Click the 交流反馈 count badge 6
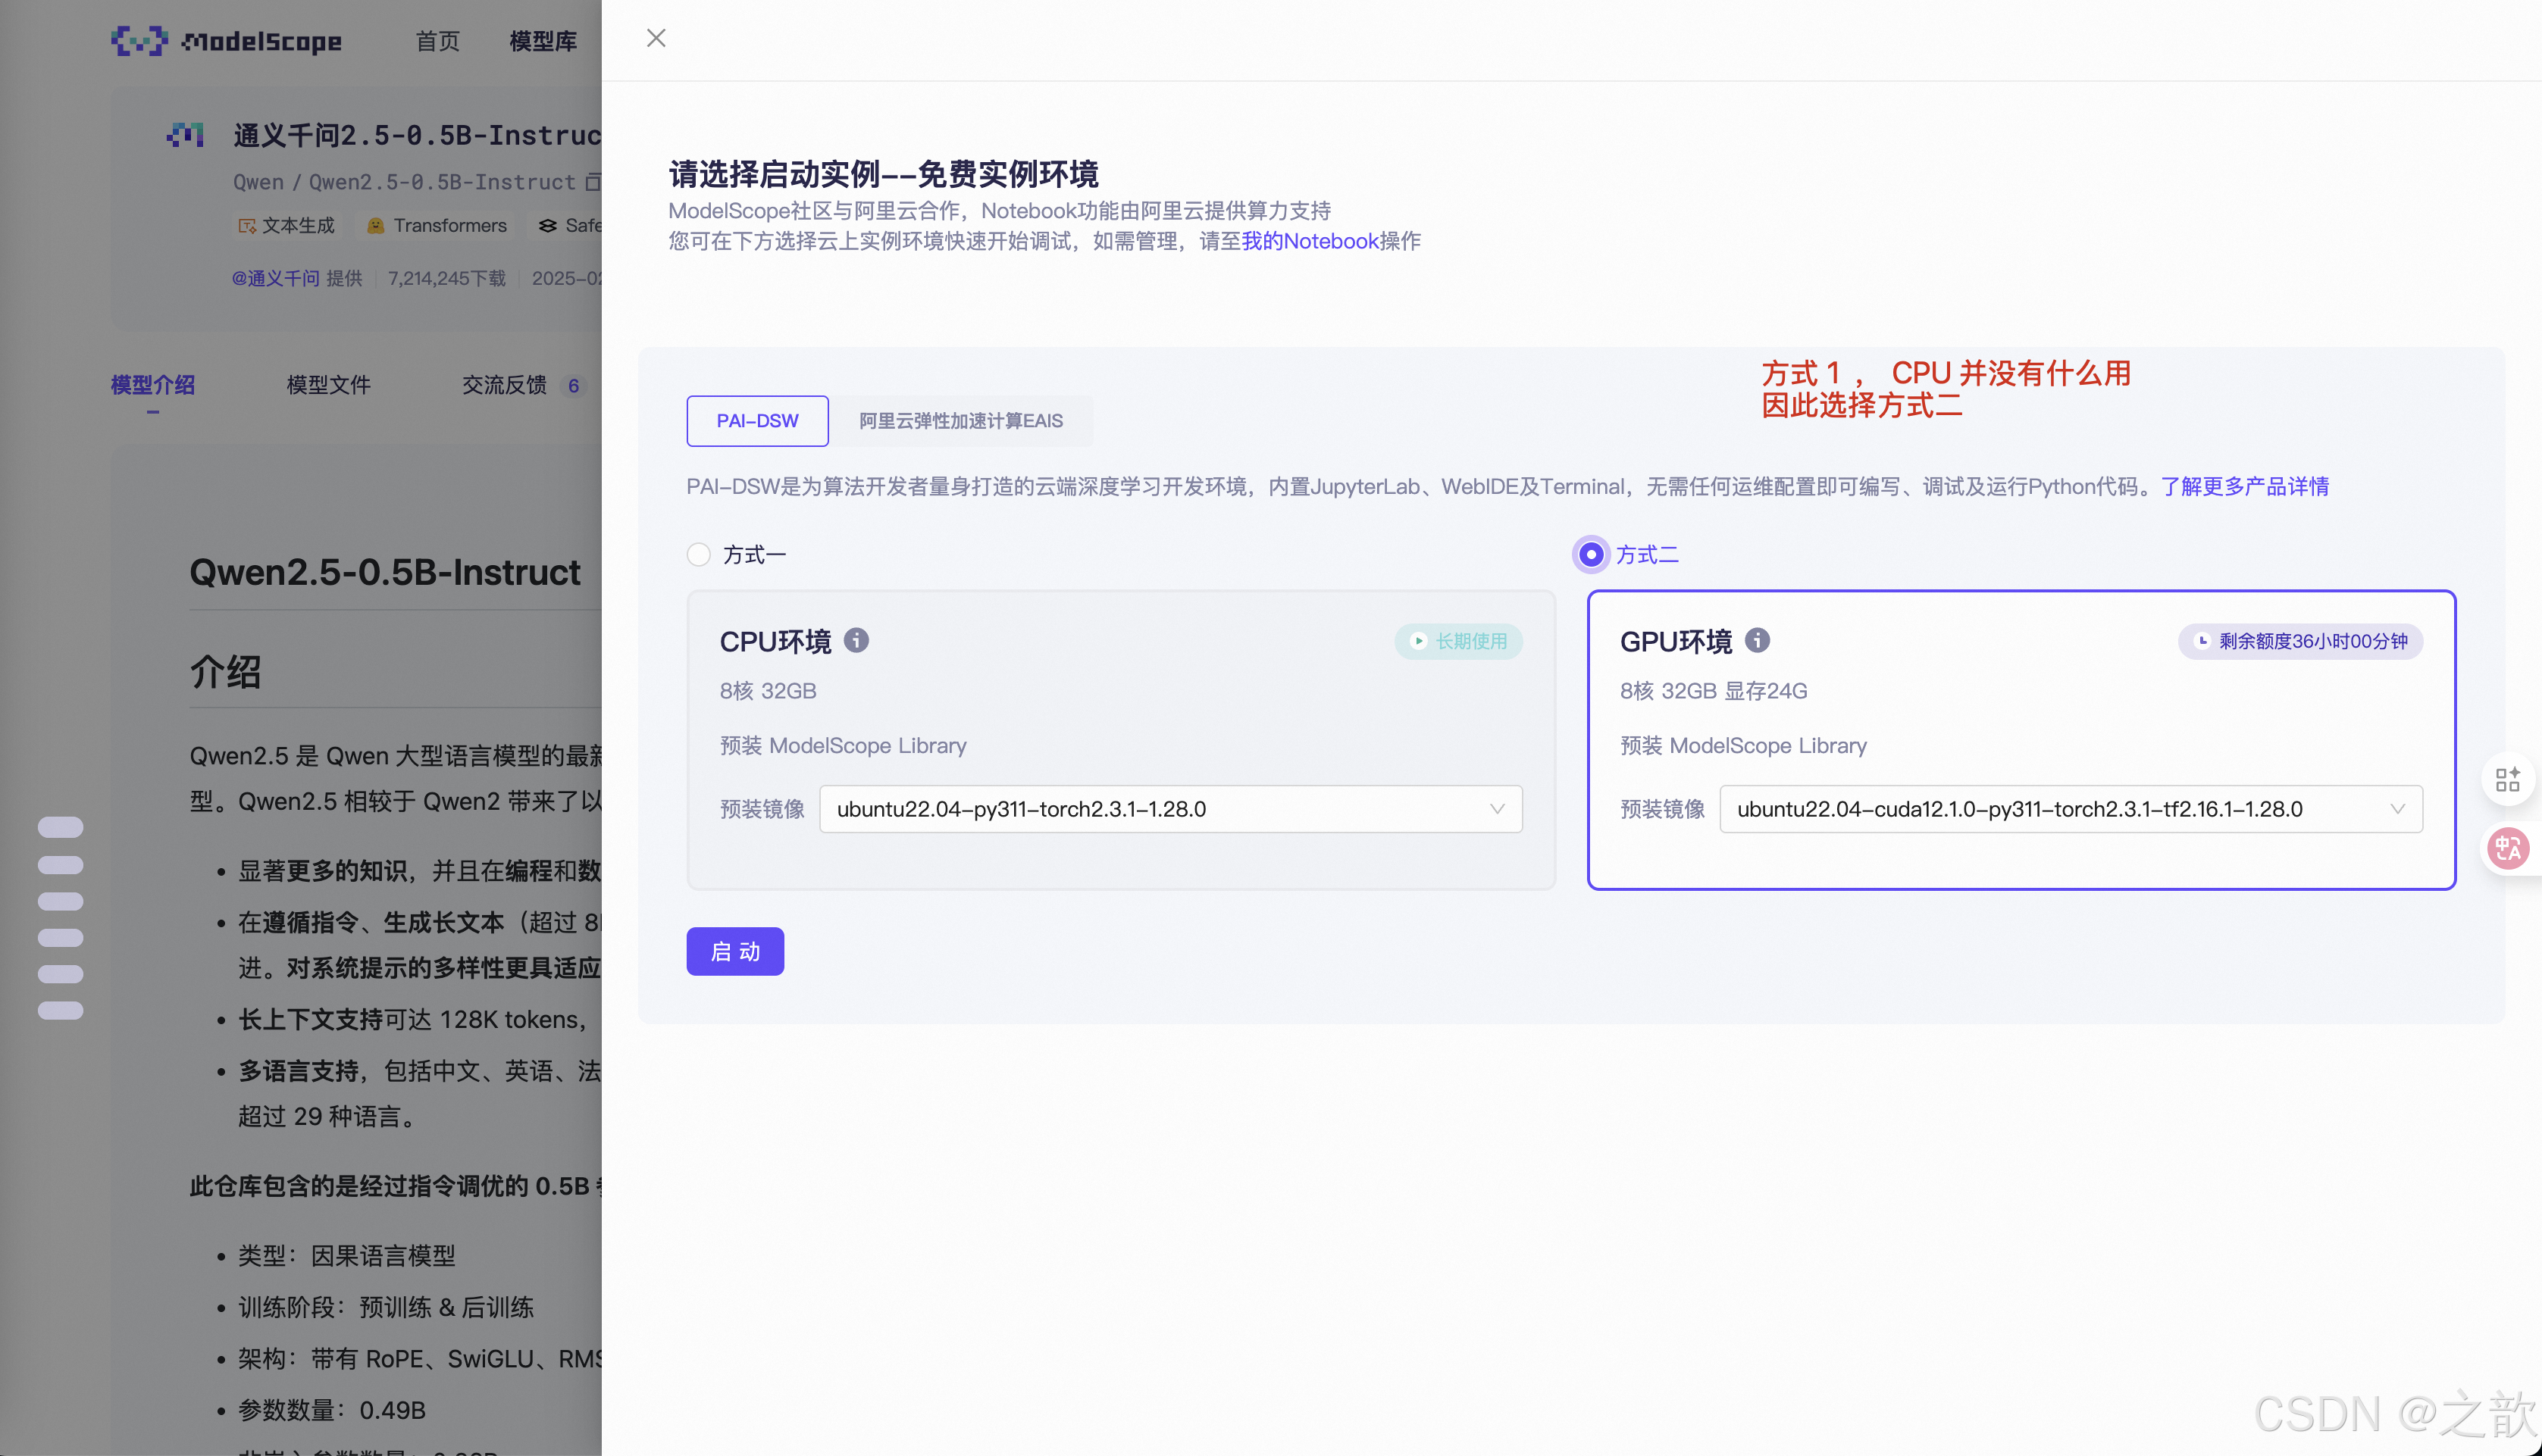2542x1456 pixels. [x=573, y=385]
